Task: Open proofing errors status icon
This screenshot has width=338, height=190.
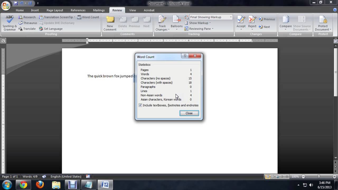Action: 44,177
